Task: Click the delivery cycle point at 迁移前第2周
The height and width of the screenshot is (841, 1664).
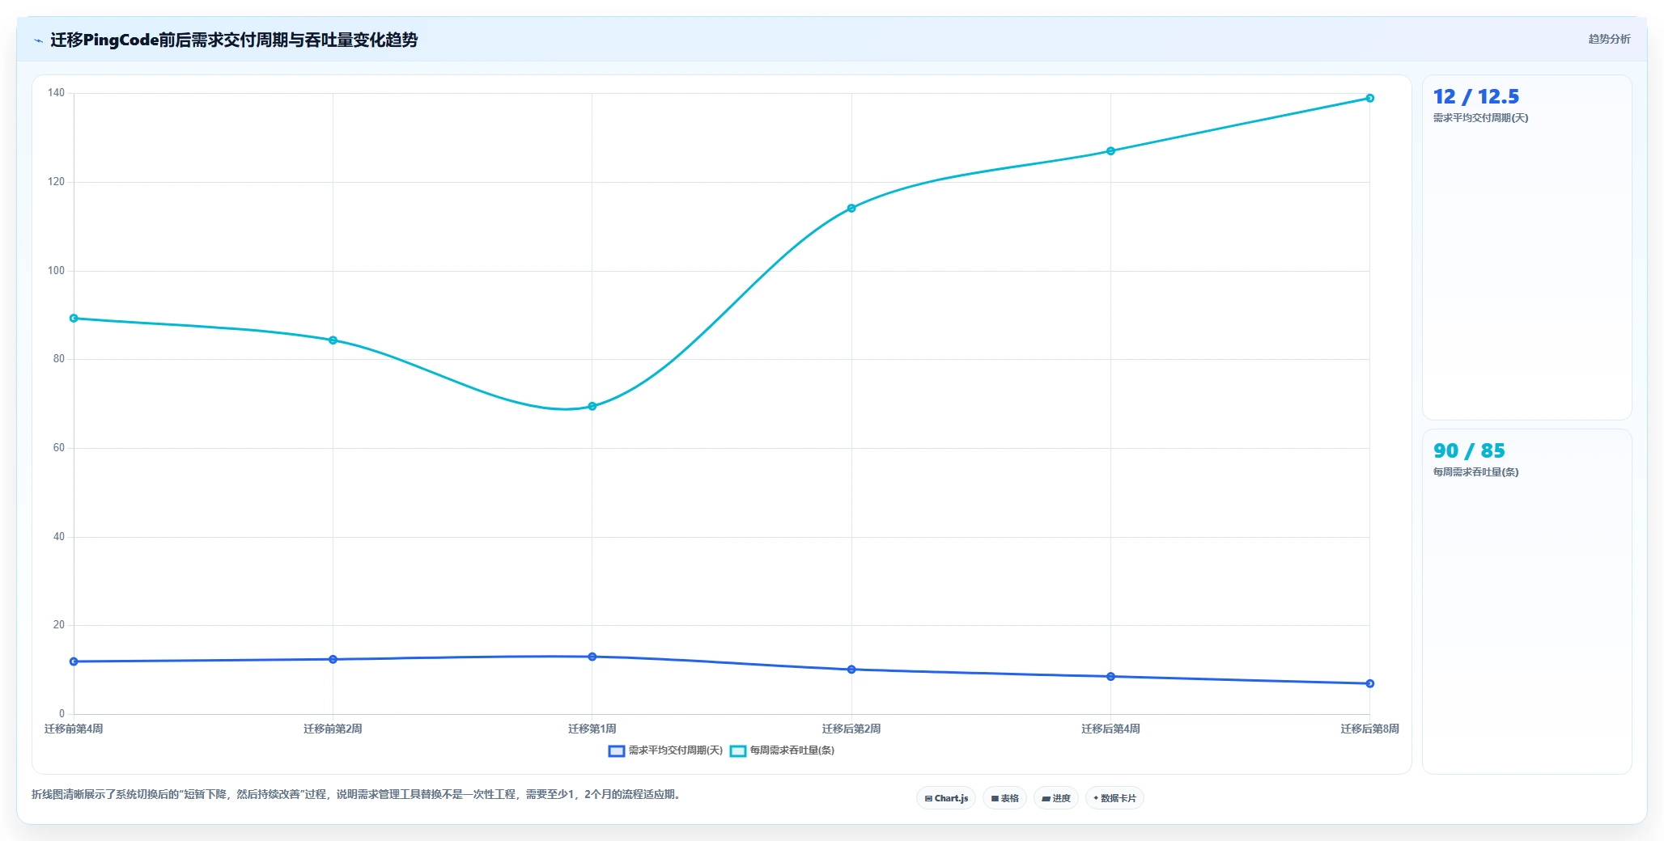Action: 333,660
